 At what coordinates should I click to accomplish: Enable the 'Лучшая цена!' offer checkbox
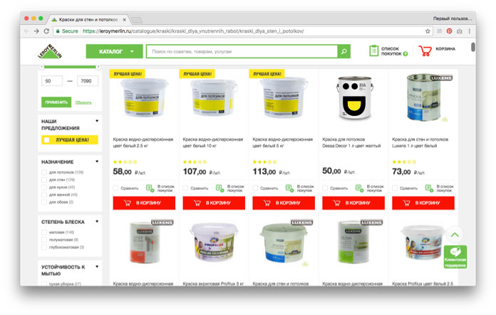pyautogui.click(x=47, y=140)
